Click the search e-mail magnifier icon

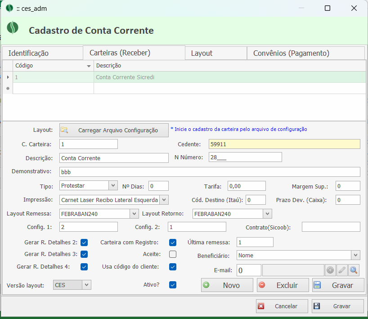[354, 270]
